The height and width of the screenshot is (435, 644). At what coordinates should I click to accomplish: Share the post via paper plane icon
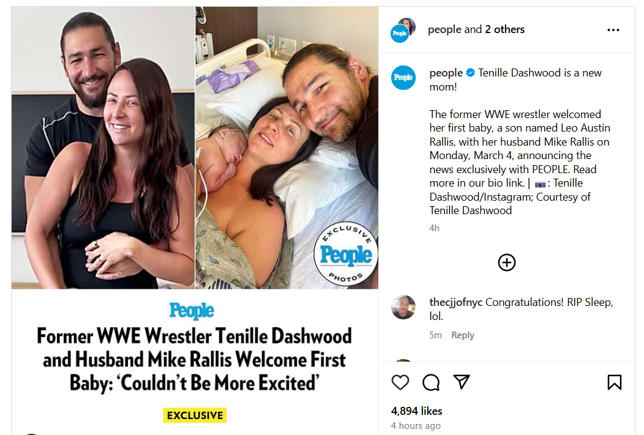click(x=462, y=382)
